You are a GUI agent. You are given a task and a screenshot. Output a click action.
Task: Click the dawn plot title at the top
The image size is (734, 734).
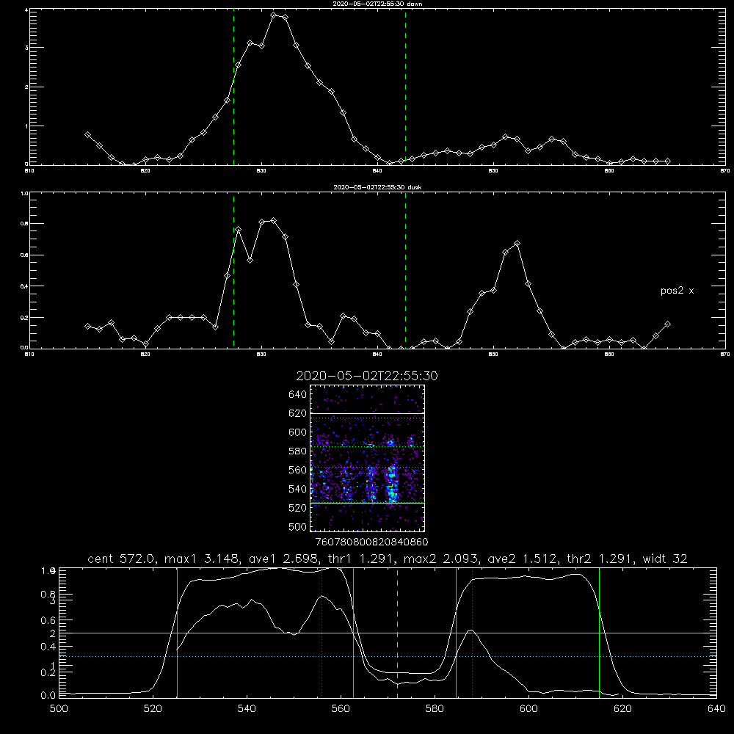[377, 4]
